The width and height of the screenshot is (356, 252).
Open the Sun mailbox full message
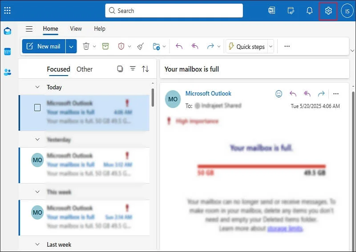(85, 217)
